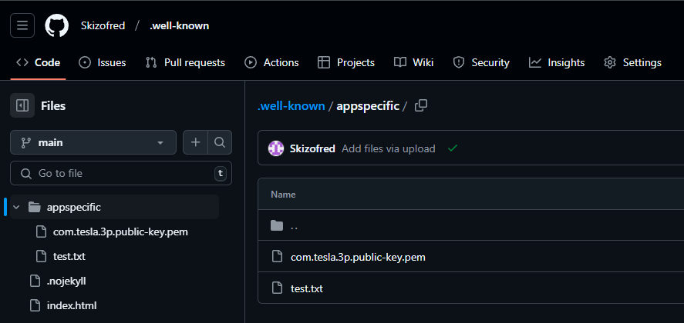Go to repository Settings tab
This screenshot has width=684, height=323.
click(x=632, y=63)
